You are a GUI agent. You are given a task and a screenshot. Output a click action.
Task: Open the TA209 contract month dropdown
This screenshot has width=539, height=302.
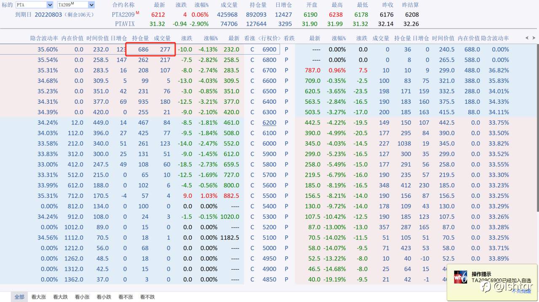[x=76, y=5]
